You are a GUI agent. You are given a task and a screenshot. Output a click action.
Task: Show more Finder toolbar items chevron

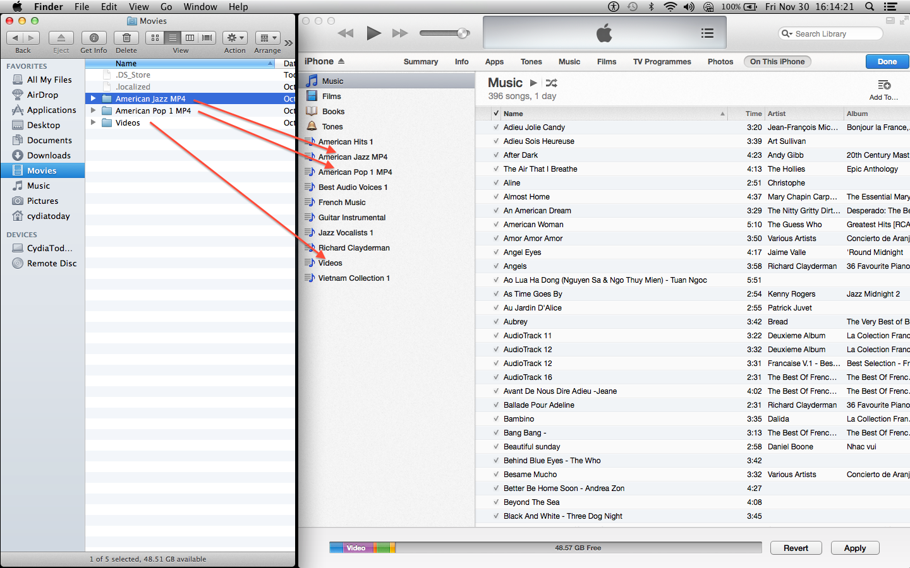(x=289, y=43)
